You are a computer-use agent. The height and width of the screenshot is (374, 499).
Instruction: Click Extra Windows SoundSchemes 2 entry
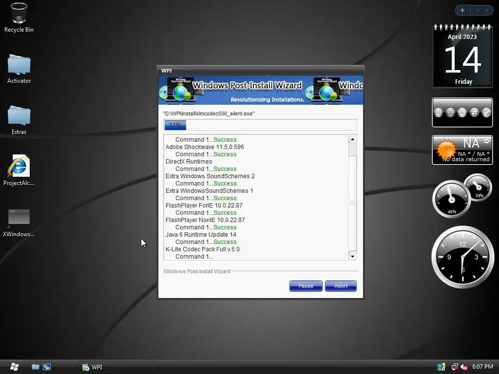click(210, 176)
